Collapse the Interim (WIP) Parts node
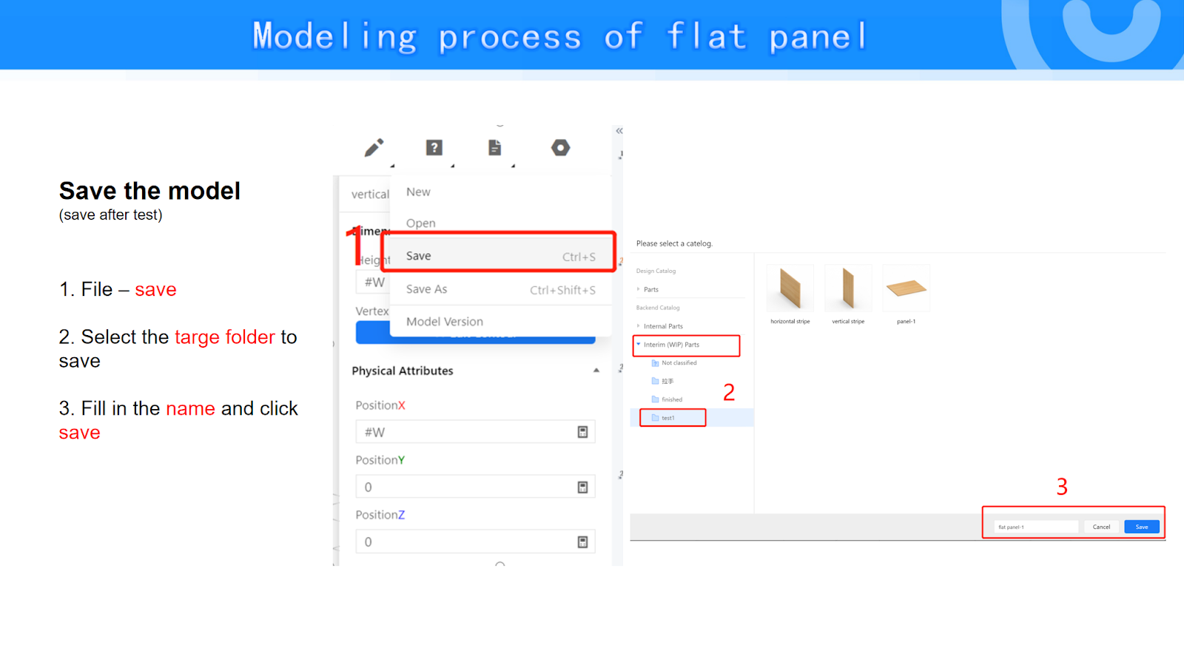 (x=639, y=345)
